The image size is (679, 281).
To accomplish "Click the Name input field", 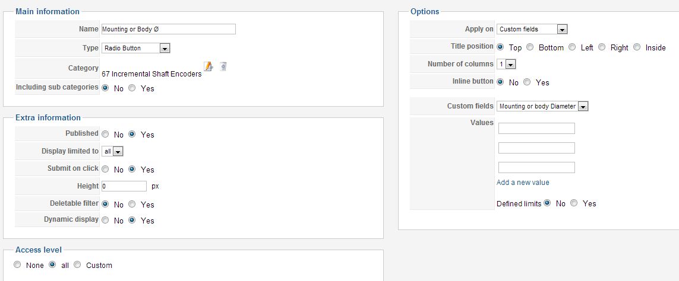I will click(x=169, y=29).
